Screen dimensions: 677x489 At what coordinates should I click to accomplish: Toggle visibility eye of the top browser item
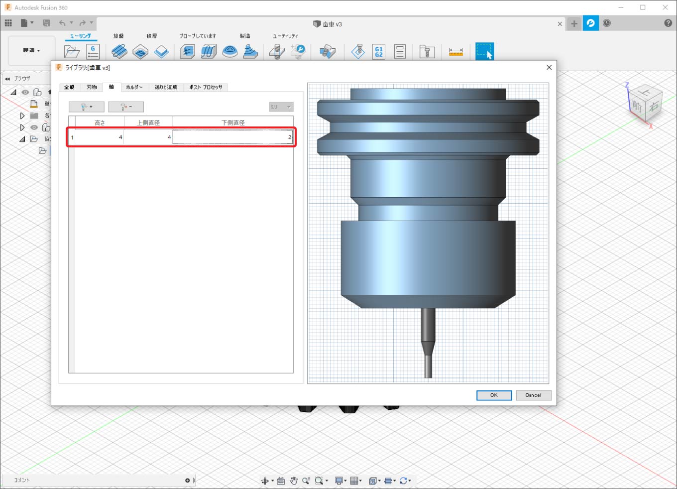(x=25, y=92)
